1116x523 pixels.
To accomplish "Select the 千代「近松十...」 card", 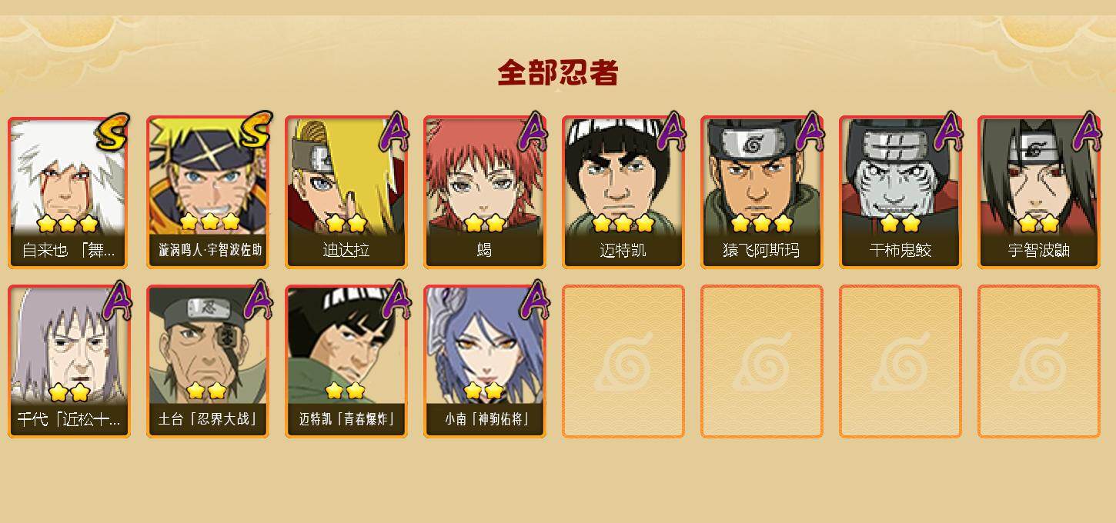I will pos(69,361).
